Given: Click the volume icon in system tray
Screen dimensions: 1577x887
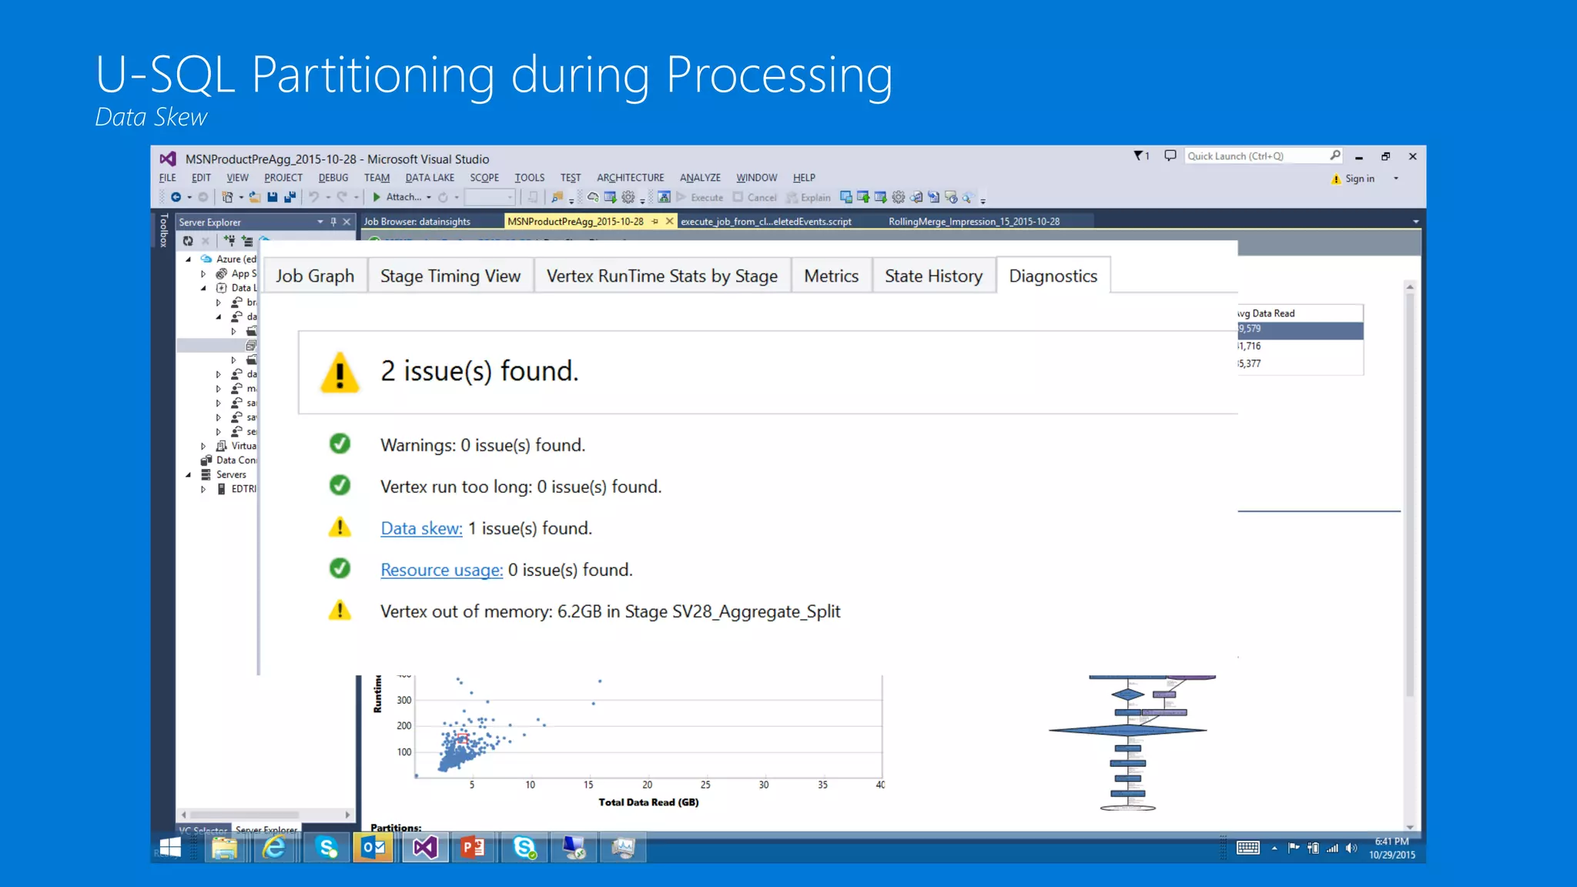Looking at the screenshot, I should click(1351, 848).
